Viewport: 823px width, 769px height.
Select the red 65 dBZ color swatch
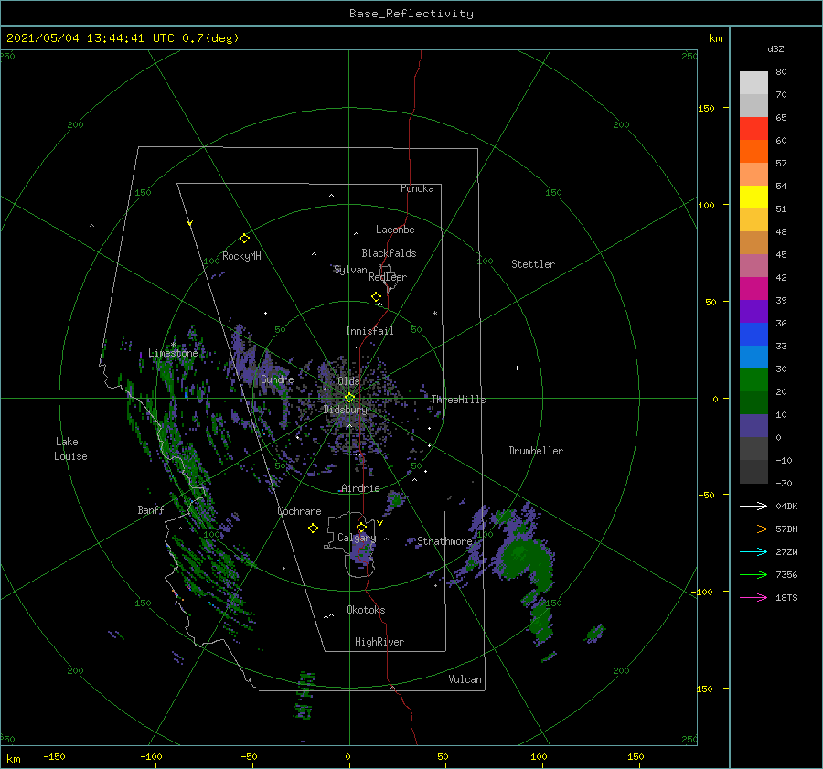(x=754, y=128)
